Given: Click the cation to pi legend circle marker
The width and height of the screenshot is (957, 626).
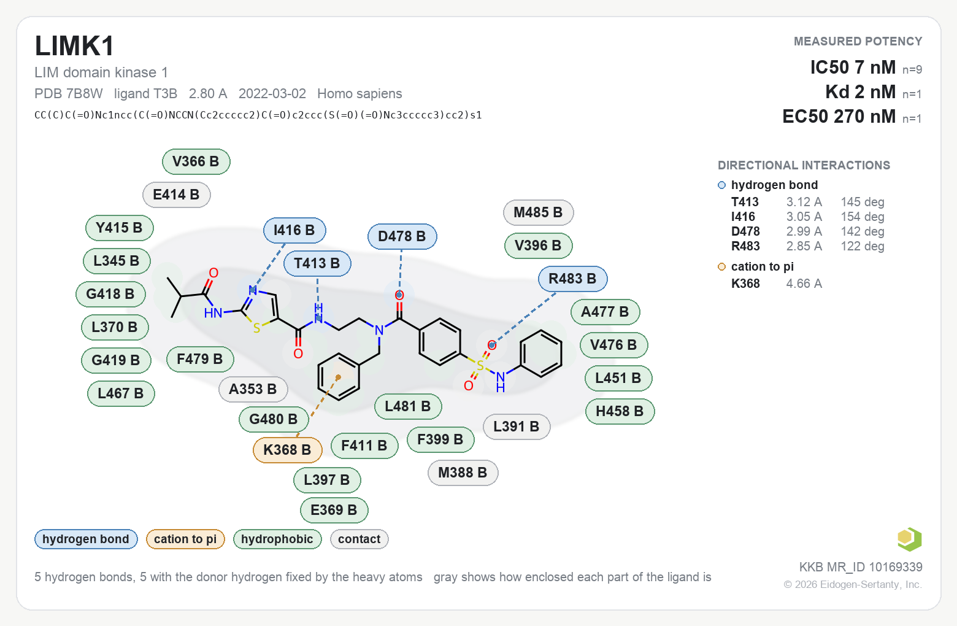Looking at the screenshot, I should [721, 267].
